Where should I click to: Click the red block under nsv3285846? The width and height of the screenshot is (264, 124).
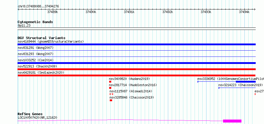[111, 100]
